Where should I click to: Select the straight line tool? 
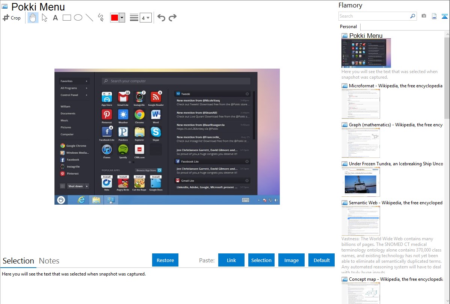pos(89,18)
